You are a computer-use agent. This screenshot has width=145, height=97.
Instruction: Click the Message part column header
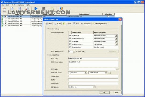[106, 33]
